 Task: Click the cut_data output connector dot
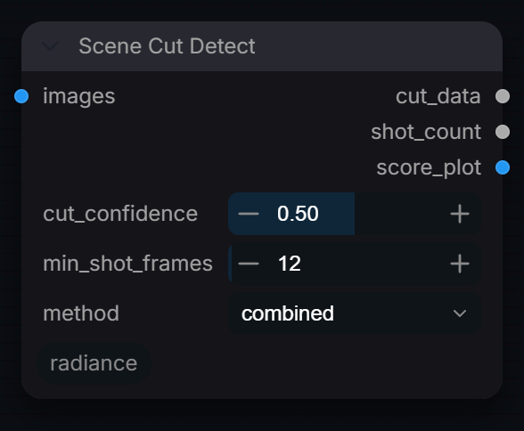[503, 96]
